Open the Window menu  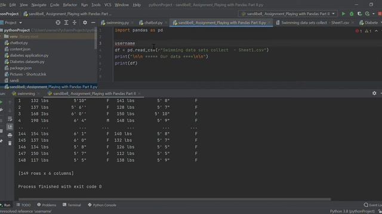[x=122, y=5]
